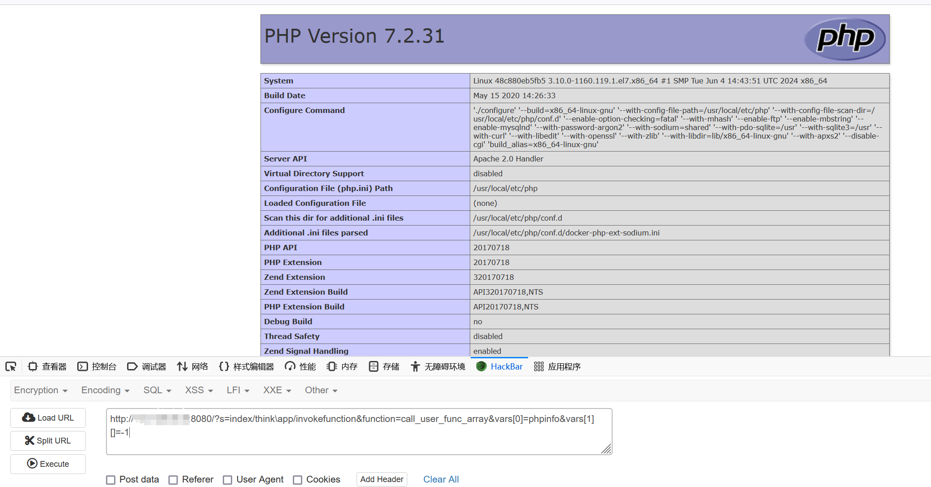Click the Split URL button

(48, 440)
